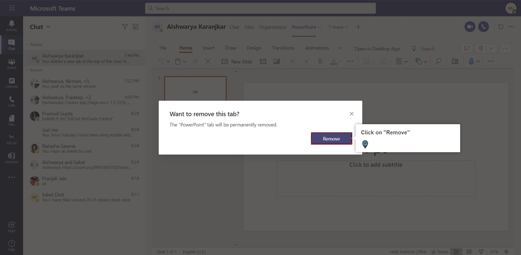Open the undo dropdown arrow
Image resolution: width=521 pixels, height=255 pixels.
[168, 61]
